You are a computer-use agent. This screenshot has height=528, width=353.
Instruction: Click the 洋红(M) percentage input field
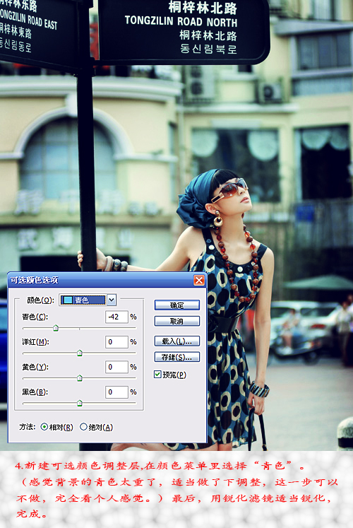(116, 342)
